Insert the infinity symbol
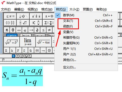 point(19,30)
